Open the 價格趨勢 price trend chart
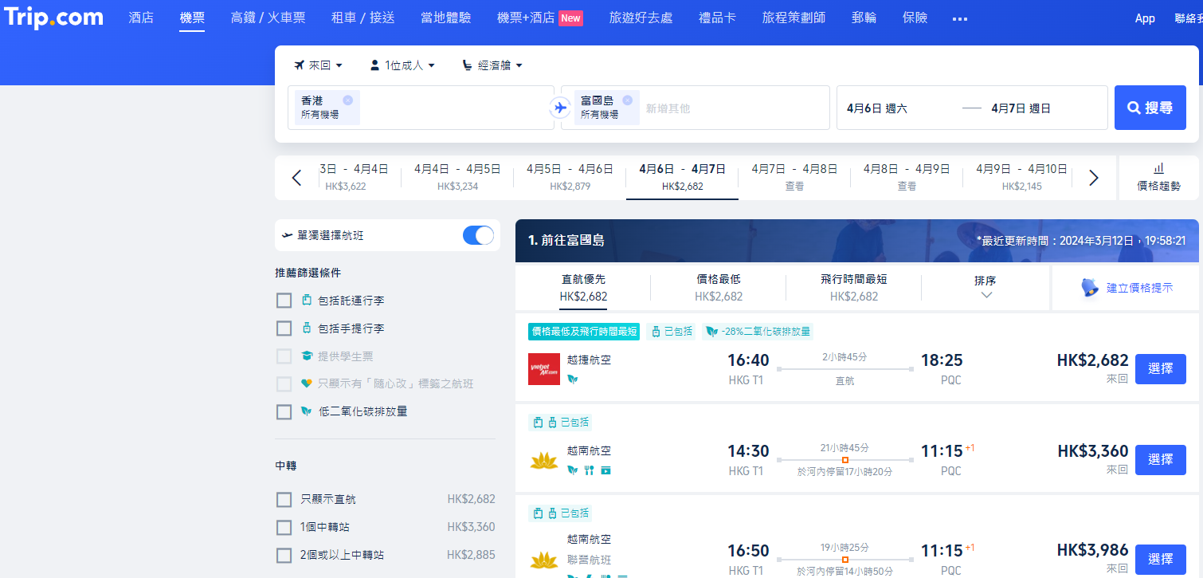Screen dimensions: 1203x578 coord(1158,177)
